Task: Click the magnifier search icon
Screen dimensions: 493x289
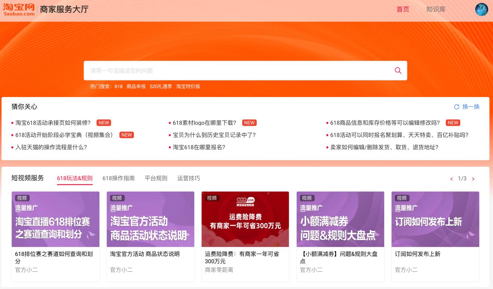Action: tap(398, 71)
